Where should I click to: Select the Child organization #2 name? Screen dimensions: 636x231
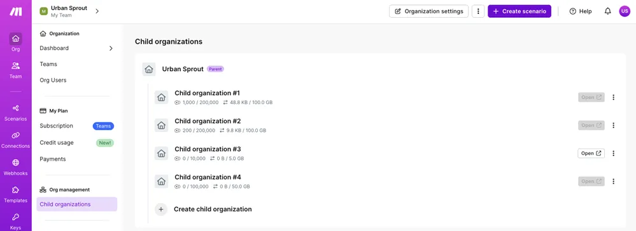[x=208, y=121]
